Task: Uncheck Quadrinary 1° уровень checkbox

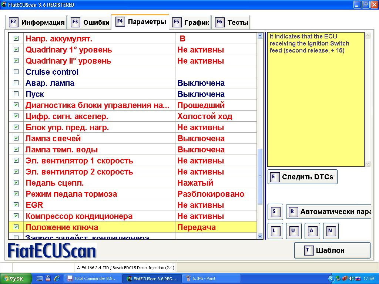Action: tap(16, 50)
